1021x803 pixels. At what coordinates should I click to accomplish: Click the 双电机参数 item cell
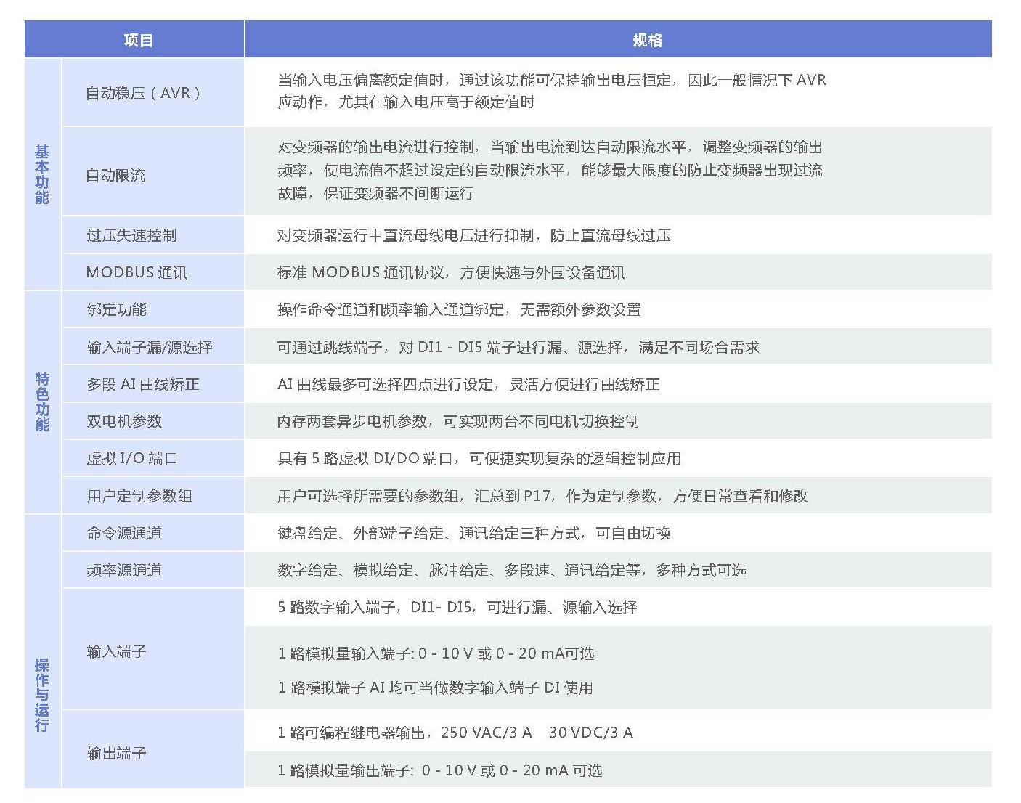[124, 421]
